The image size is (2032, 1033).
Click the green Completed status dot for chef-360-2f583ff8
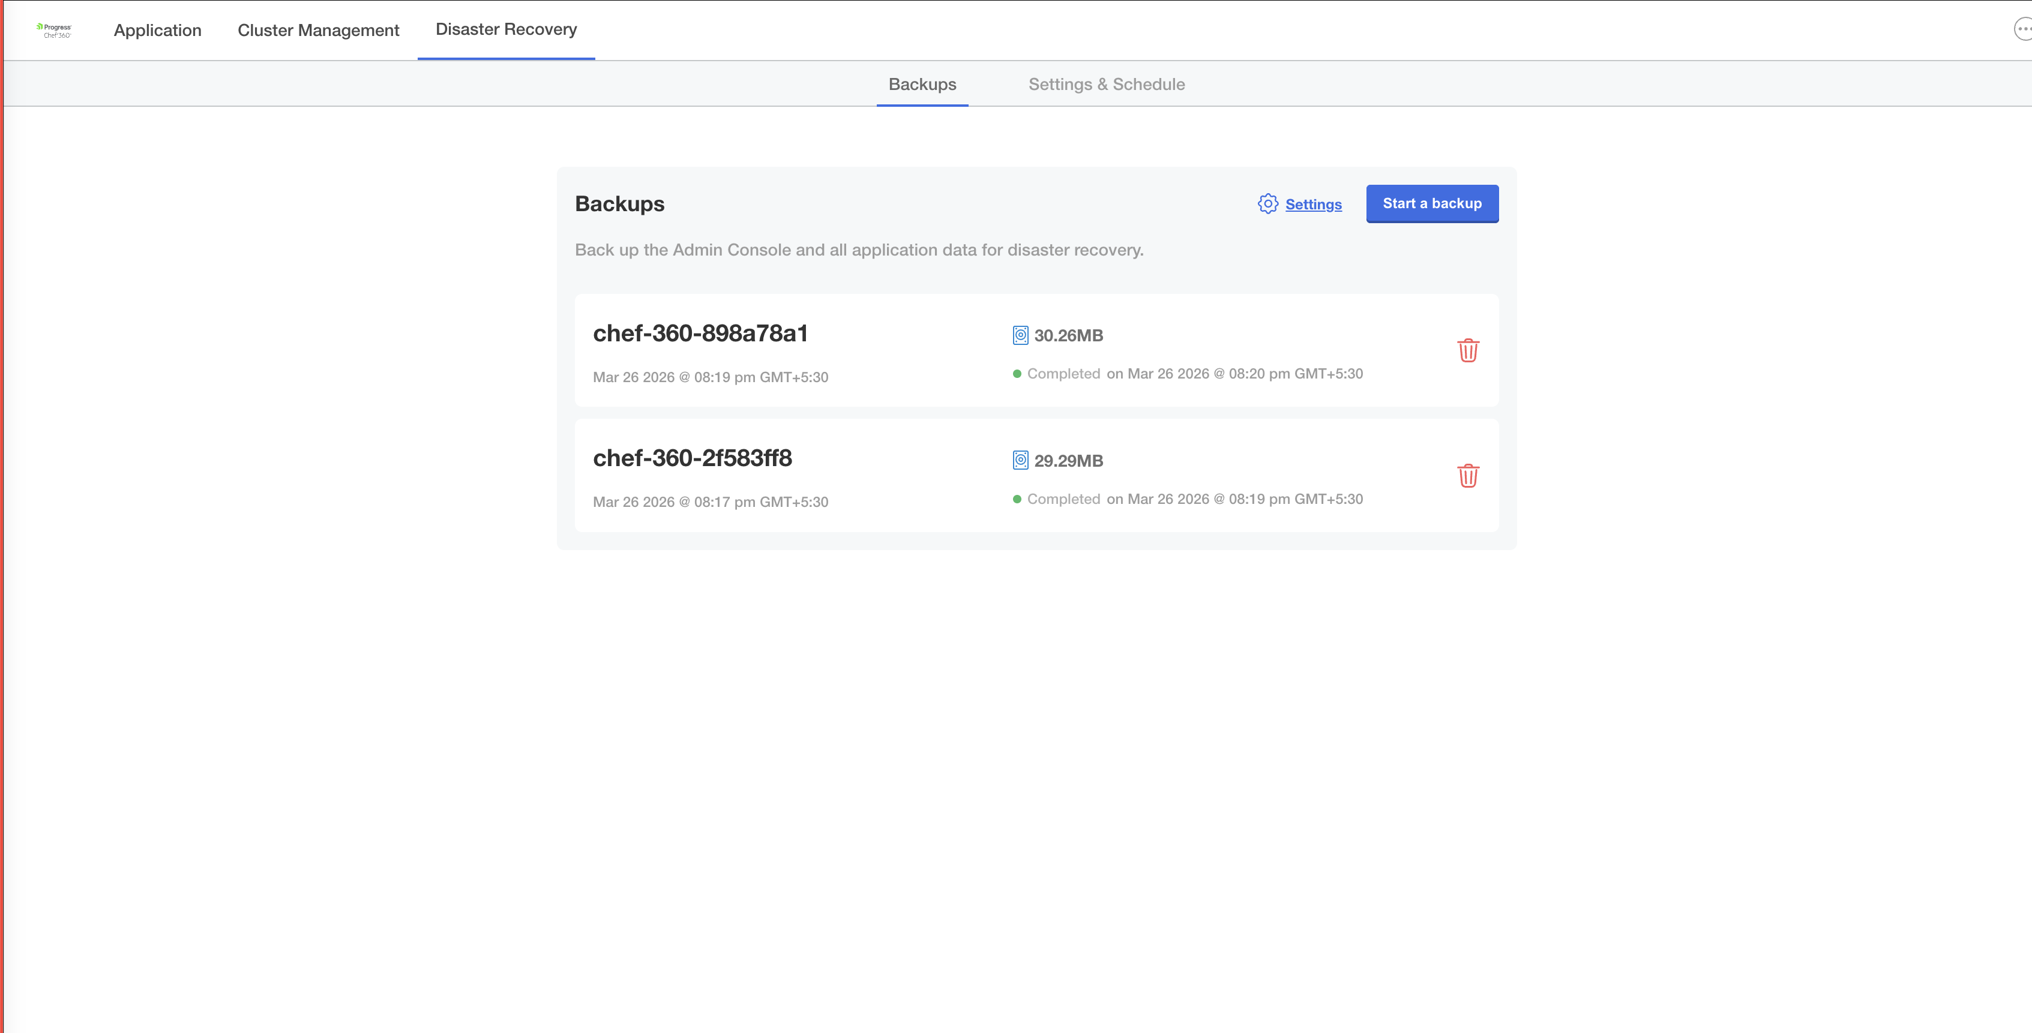(1018, 499)
